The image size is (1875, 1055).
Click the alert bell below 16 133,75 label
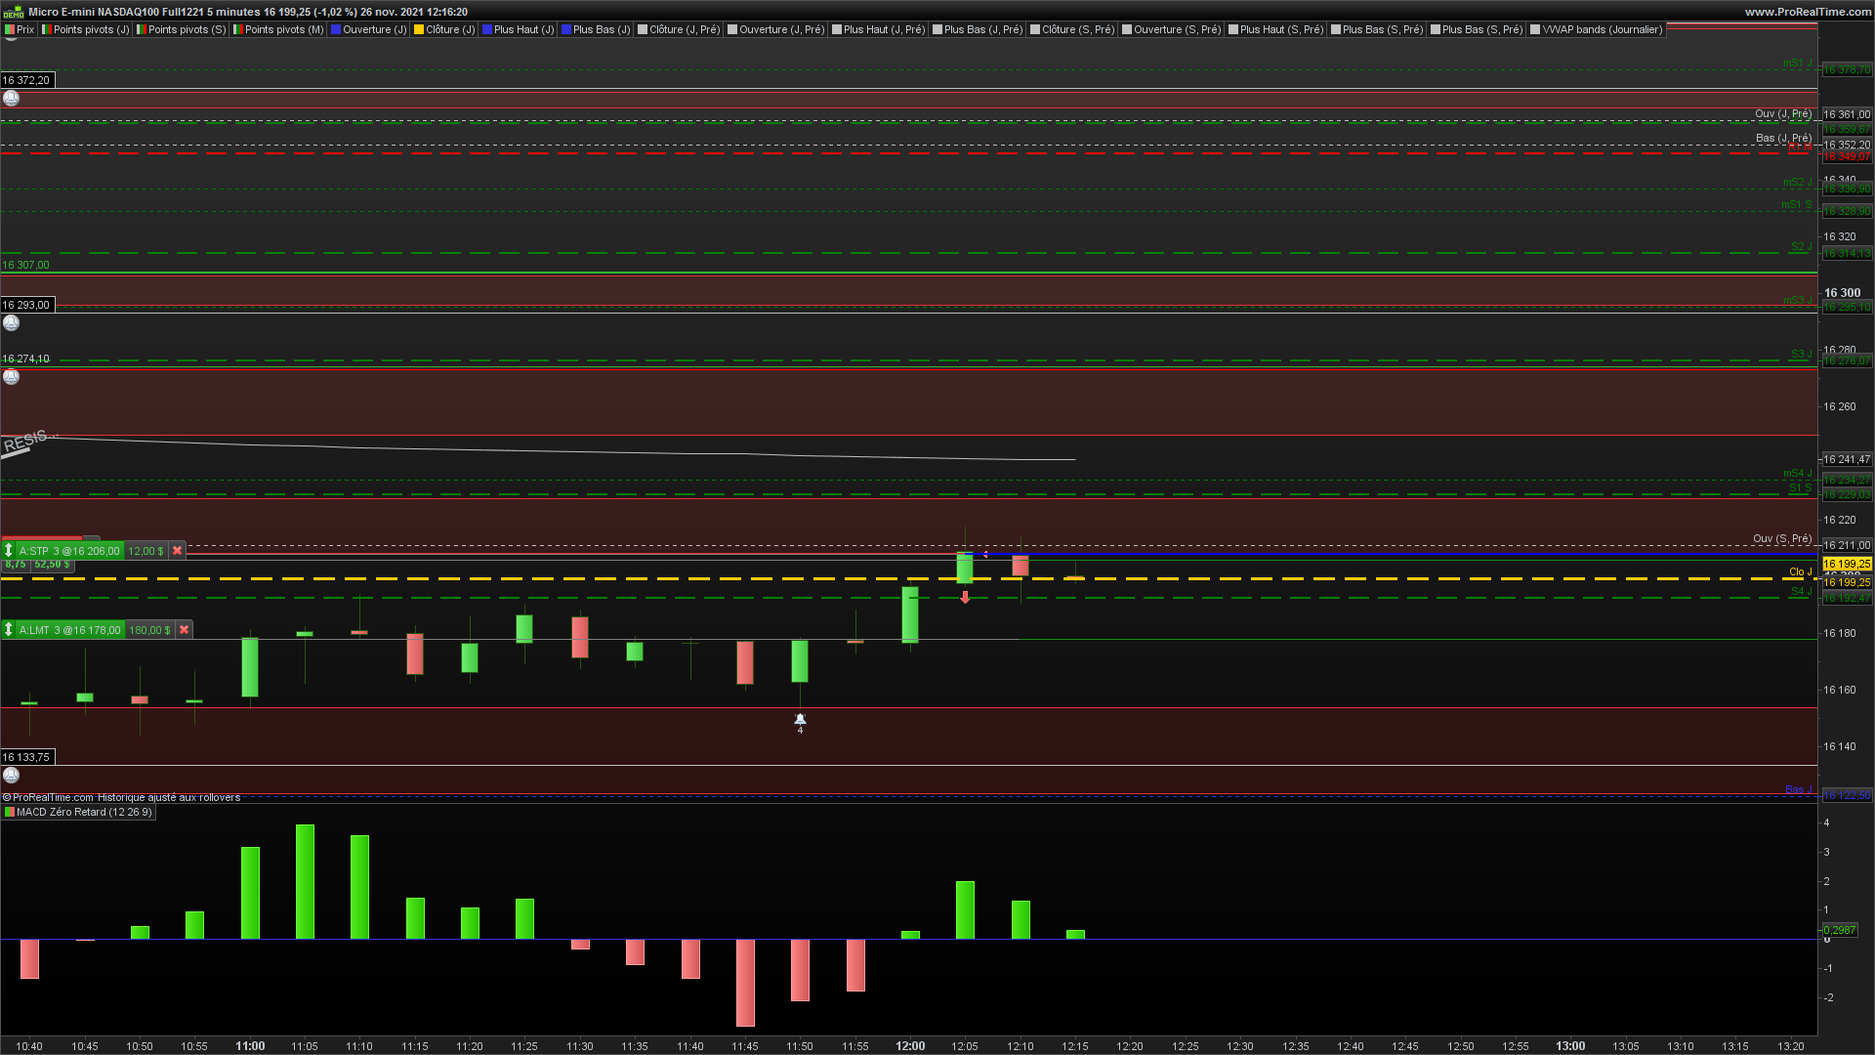11,775
